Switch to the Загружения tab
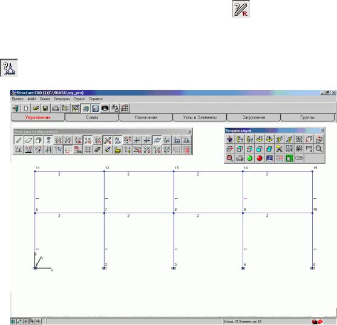 tap(254, 117)
